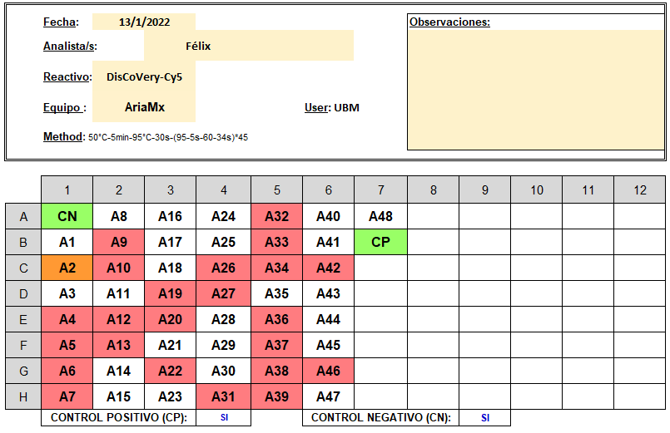The image size is (670, 433).
Task: Click the white A21 sample cell
Action: 170,345
